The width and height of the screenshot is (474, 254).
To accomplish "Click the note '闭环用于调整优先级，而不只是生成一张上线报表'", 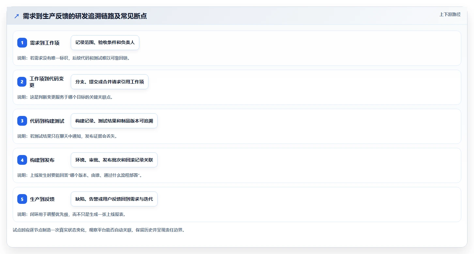I will 71,214.
